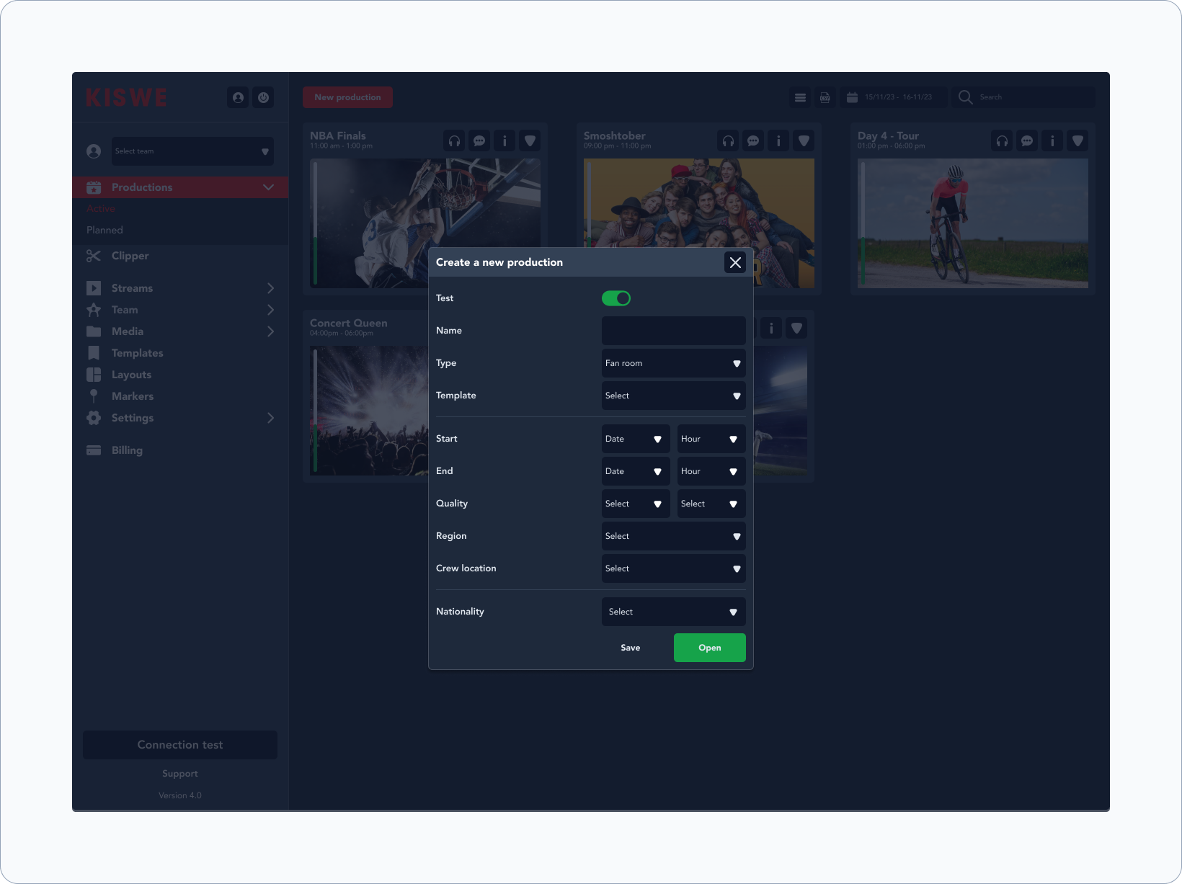Expand the Settings submenu chevron
Screen dimensions: 1182x884
coord(270,418)
